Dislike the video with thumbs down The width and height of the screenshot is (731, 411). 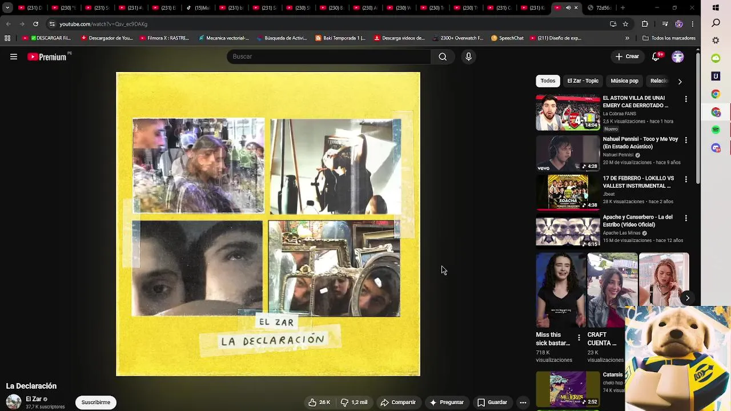click(354, 402)
